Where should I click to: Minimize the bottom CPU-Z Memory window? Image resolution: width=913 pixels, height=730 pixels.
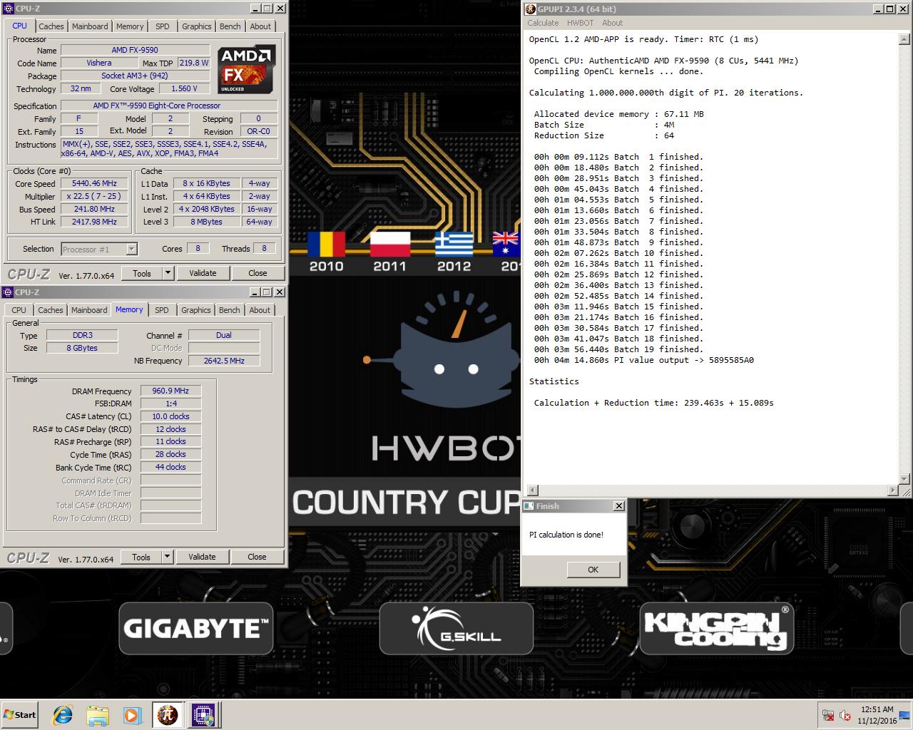(255, 292)
